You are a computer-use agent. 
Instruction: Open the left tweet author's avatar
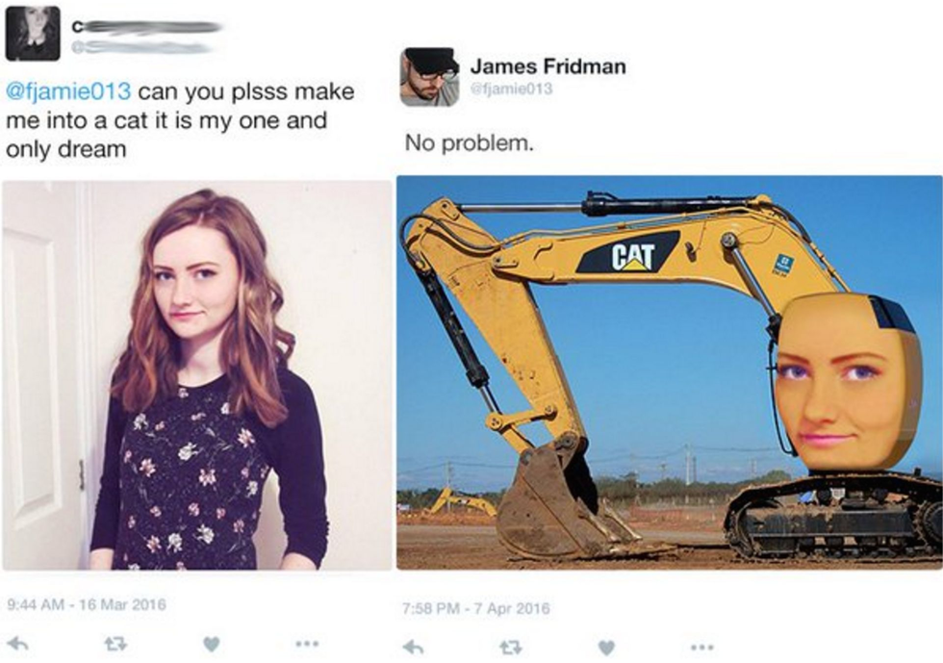click(33, 34)
